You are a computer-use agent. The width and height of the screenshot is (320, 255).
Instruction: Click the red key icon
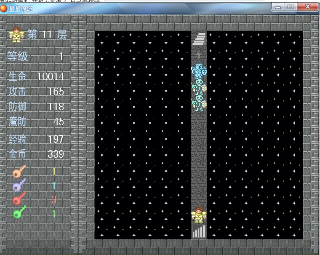click(19, 199)
